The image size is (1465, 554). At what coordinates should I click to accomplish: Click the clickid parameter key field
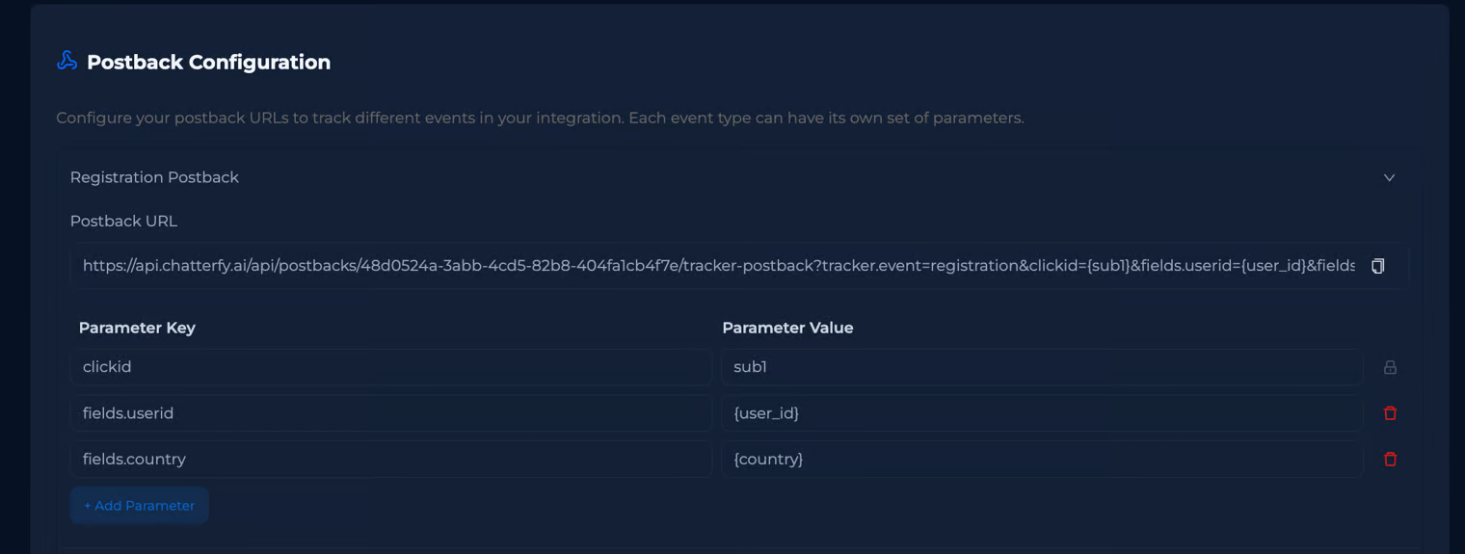point(390,367)
